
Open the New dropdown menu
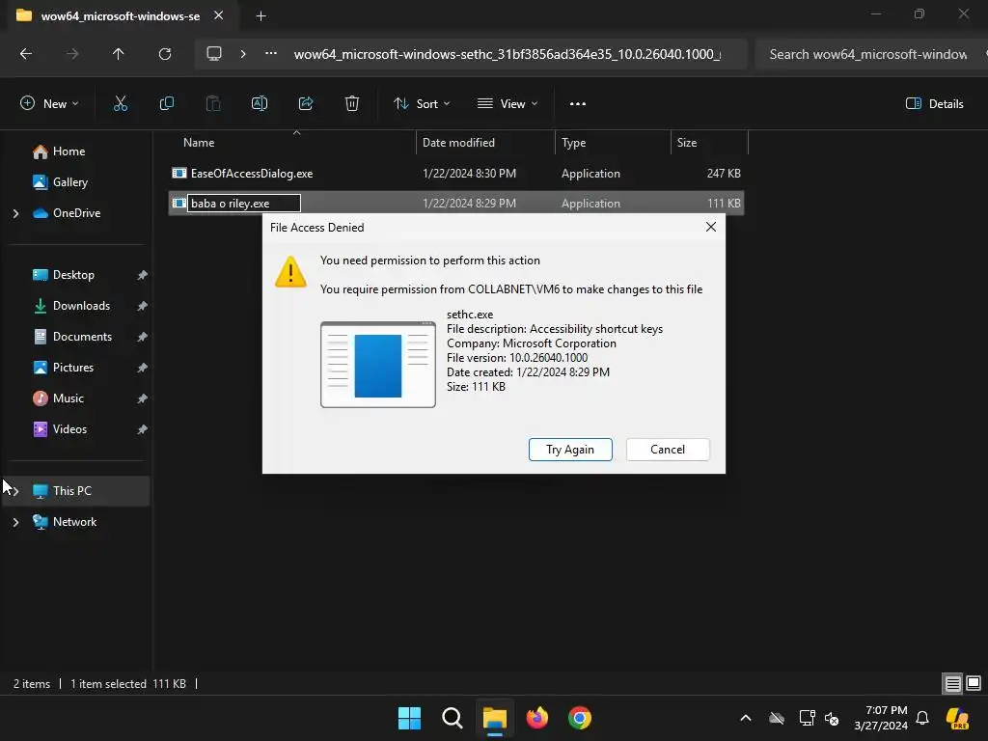tap(49, 104)
